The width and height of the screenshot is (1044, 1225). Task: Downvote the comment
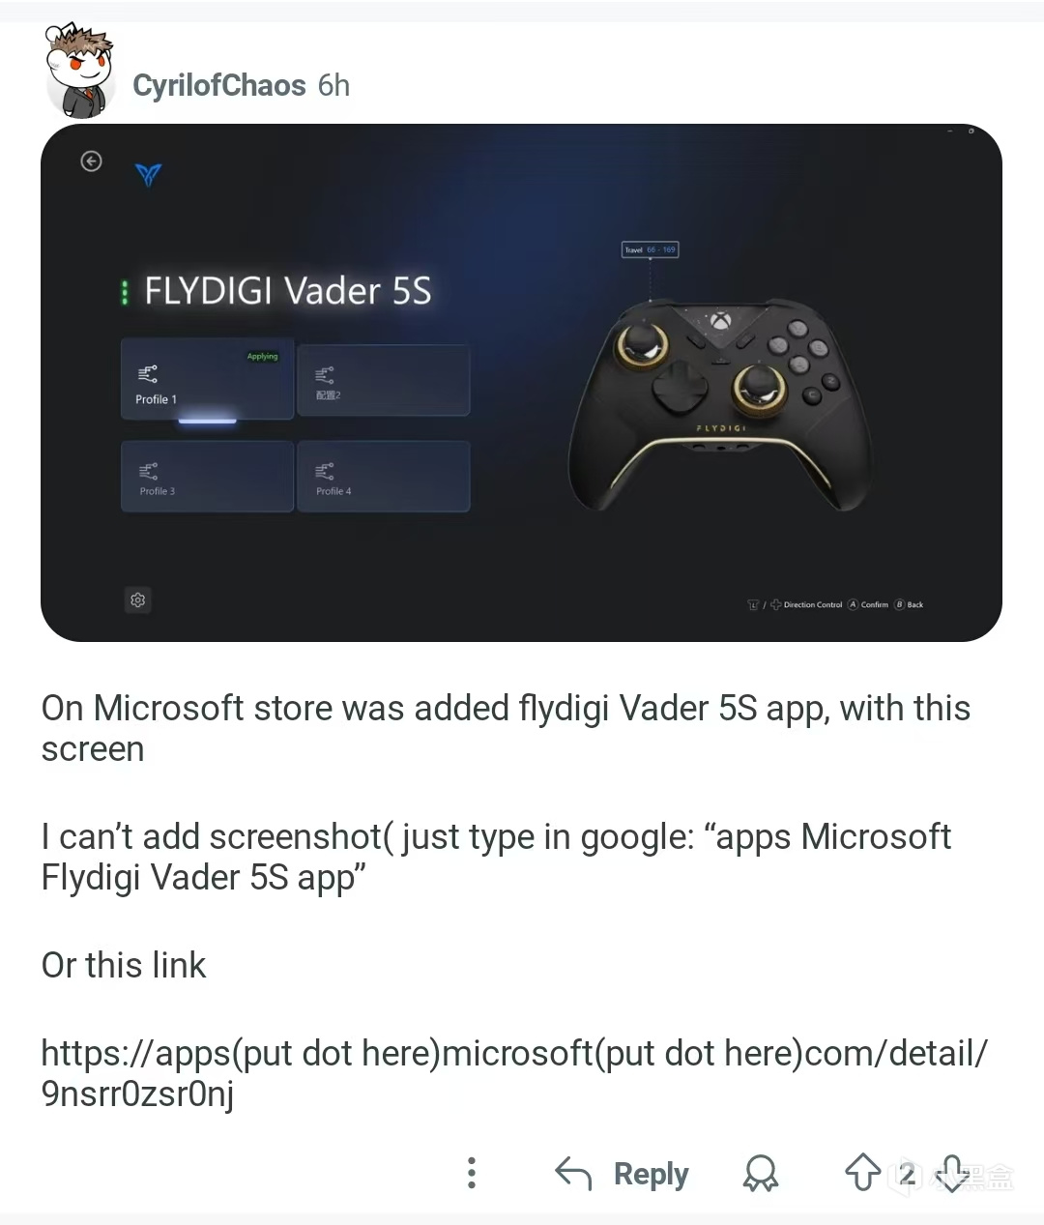[x=952, y=1173]
